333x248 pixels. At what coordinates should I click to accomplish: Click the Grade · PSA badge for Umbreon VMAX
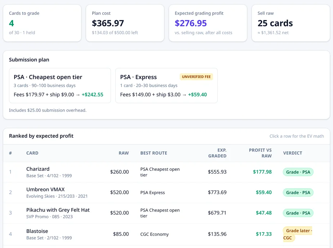(x=298, y=193)
